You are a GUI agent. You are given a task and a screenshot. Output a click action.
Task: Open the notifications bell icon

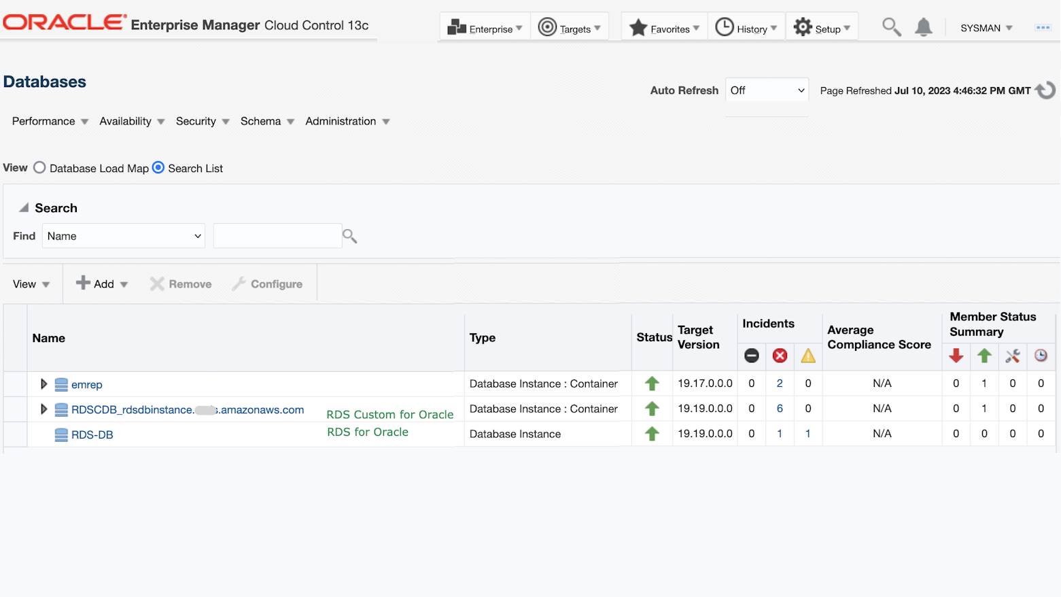(x=923, y=27)
